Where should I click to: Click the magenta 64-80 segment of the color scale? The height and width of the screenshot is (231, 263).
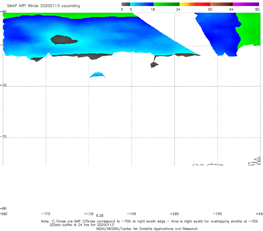click(246, 4)
